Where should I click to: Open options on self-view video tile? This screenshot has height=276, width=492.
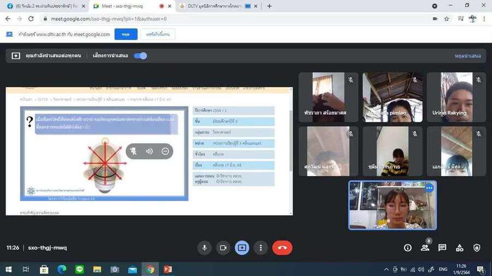pyautogui.click(x=429, y=188)
